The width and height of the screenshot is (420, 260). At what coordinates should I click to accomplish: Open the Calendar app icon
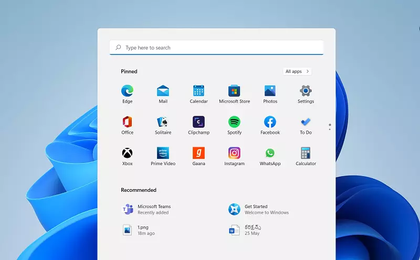[x=198, y=91]
